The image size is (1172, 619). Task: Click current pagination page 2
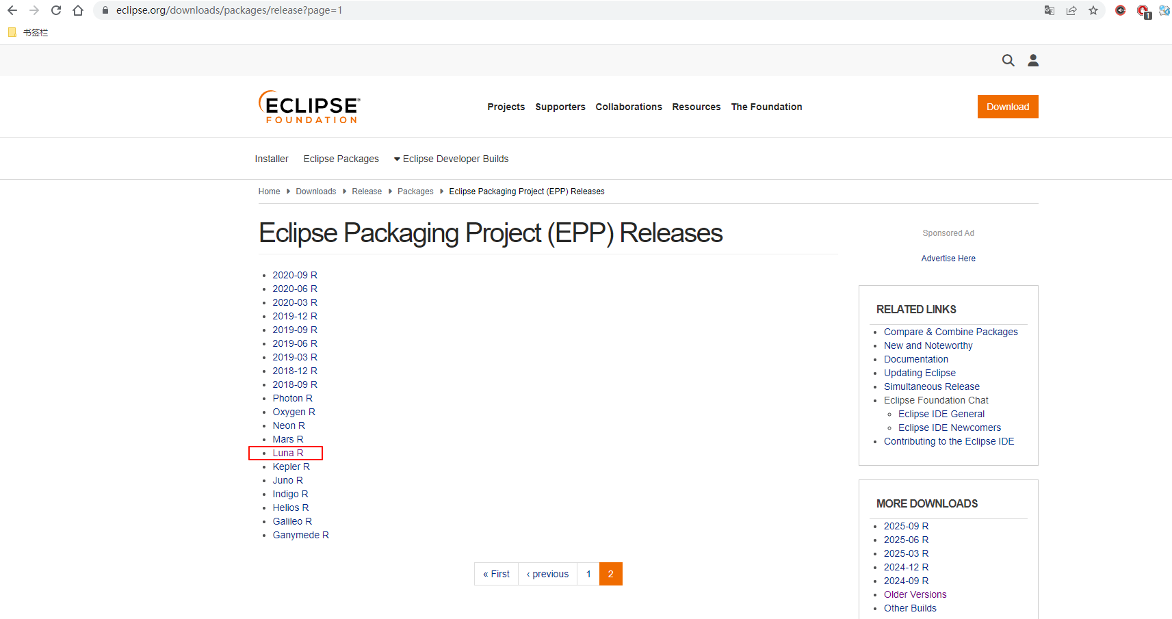tap(611, 574)
